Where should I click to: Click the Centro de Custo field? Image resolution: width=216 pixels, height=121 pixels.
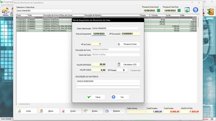pyautogui.click(x=116, y=55)
